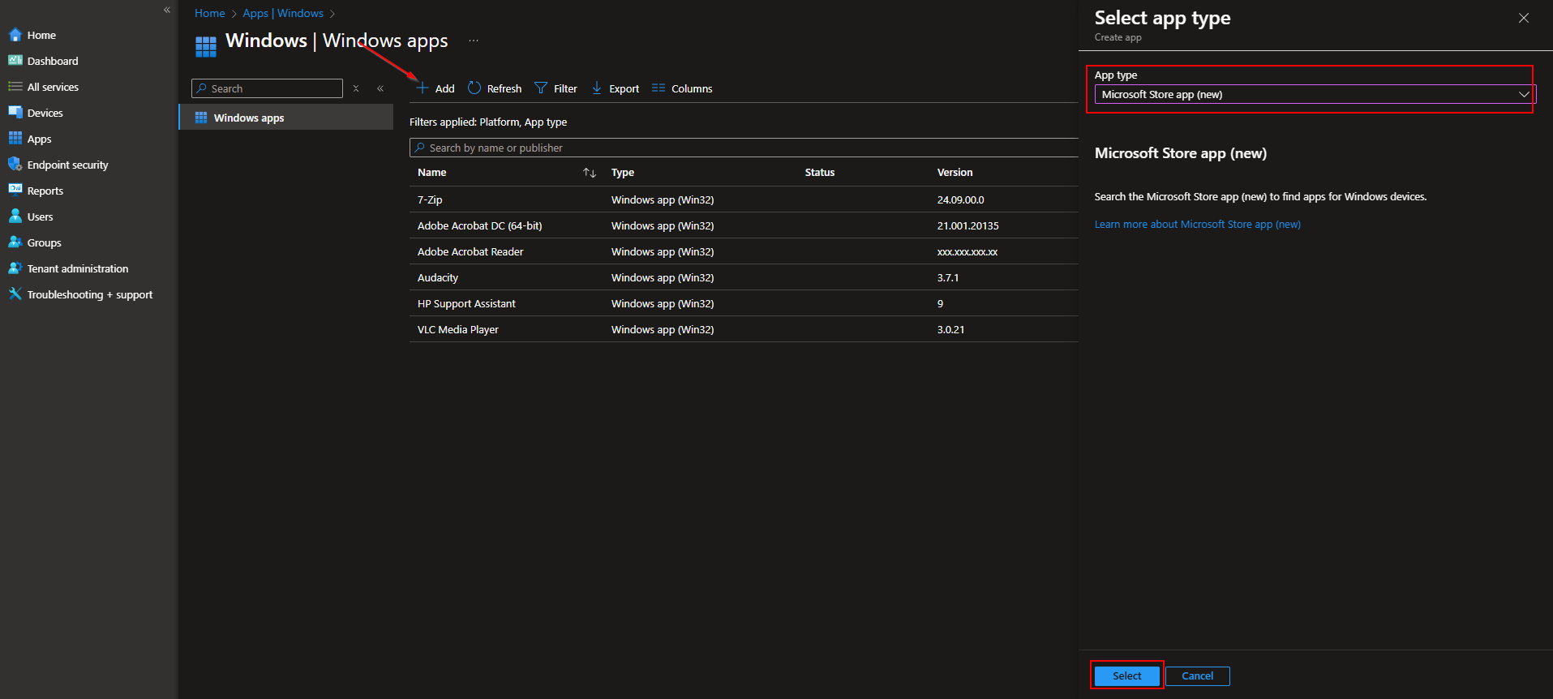Open Dashboard from the sidebar

pyautogui.click(x=53, y=61)
